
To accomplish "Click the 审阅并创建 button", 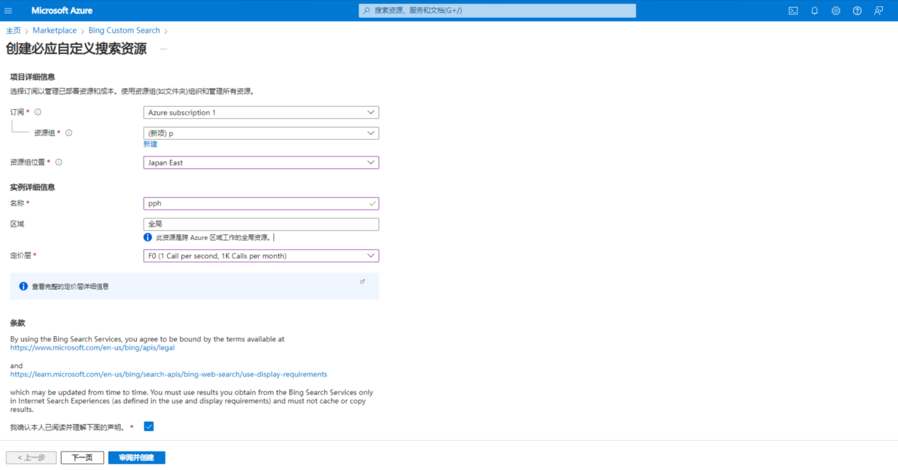I will pos(137,458).
